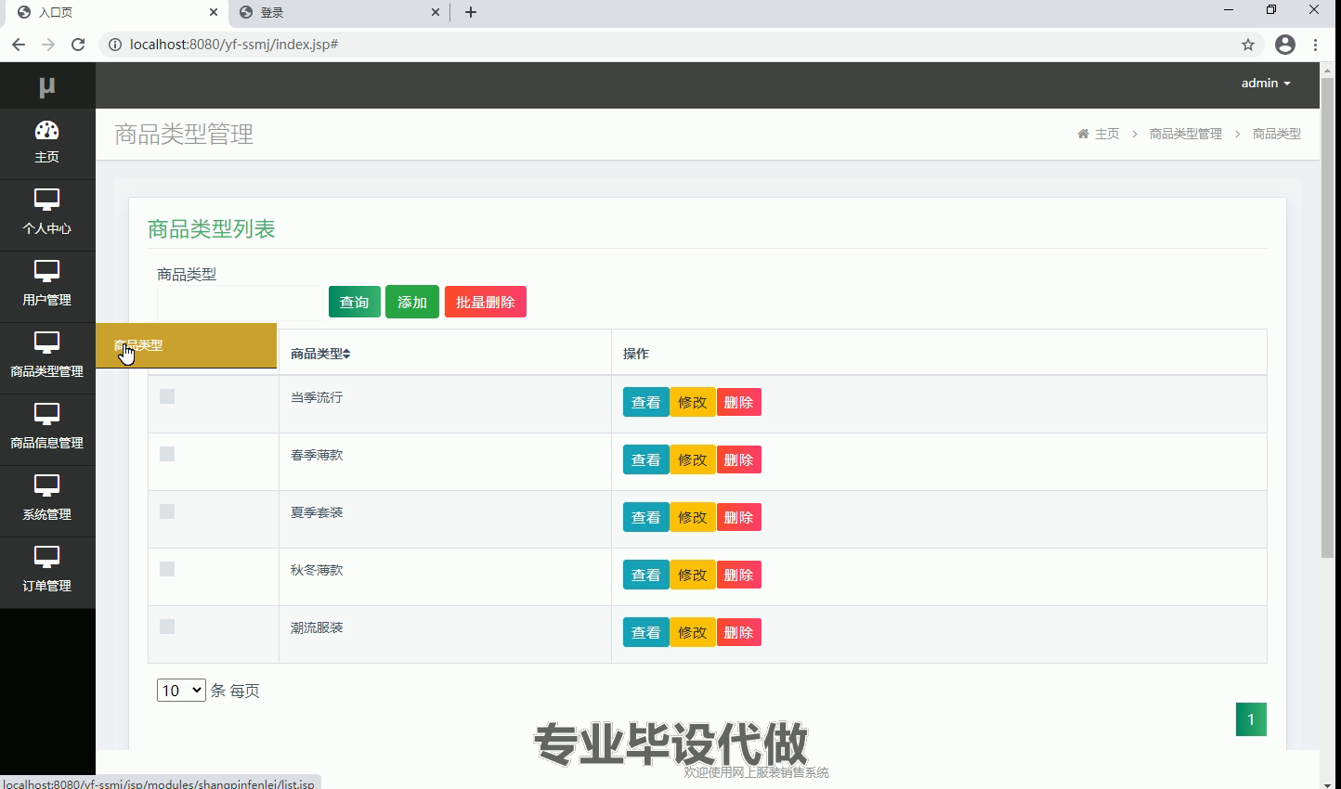1341x789 pixels.
Task: Tick the checkbox for 春季薄款
Action: tap(167, 454)
